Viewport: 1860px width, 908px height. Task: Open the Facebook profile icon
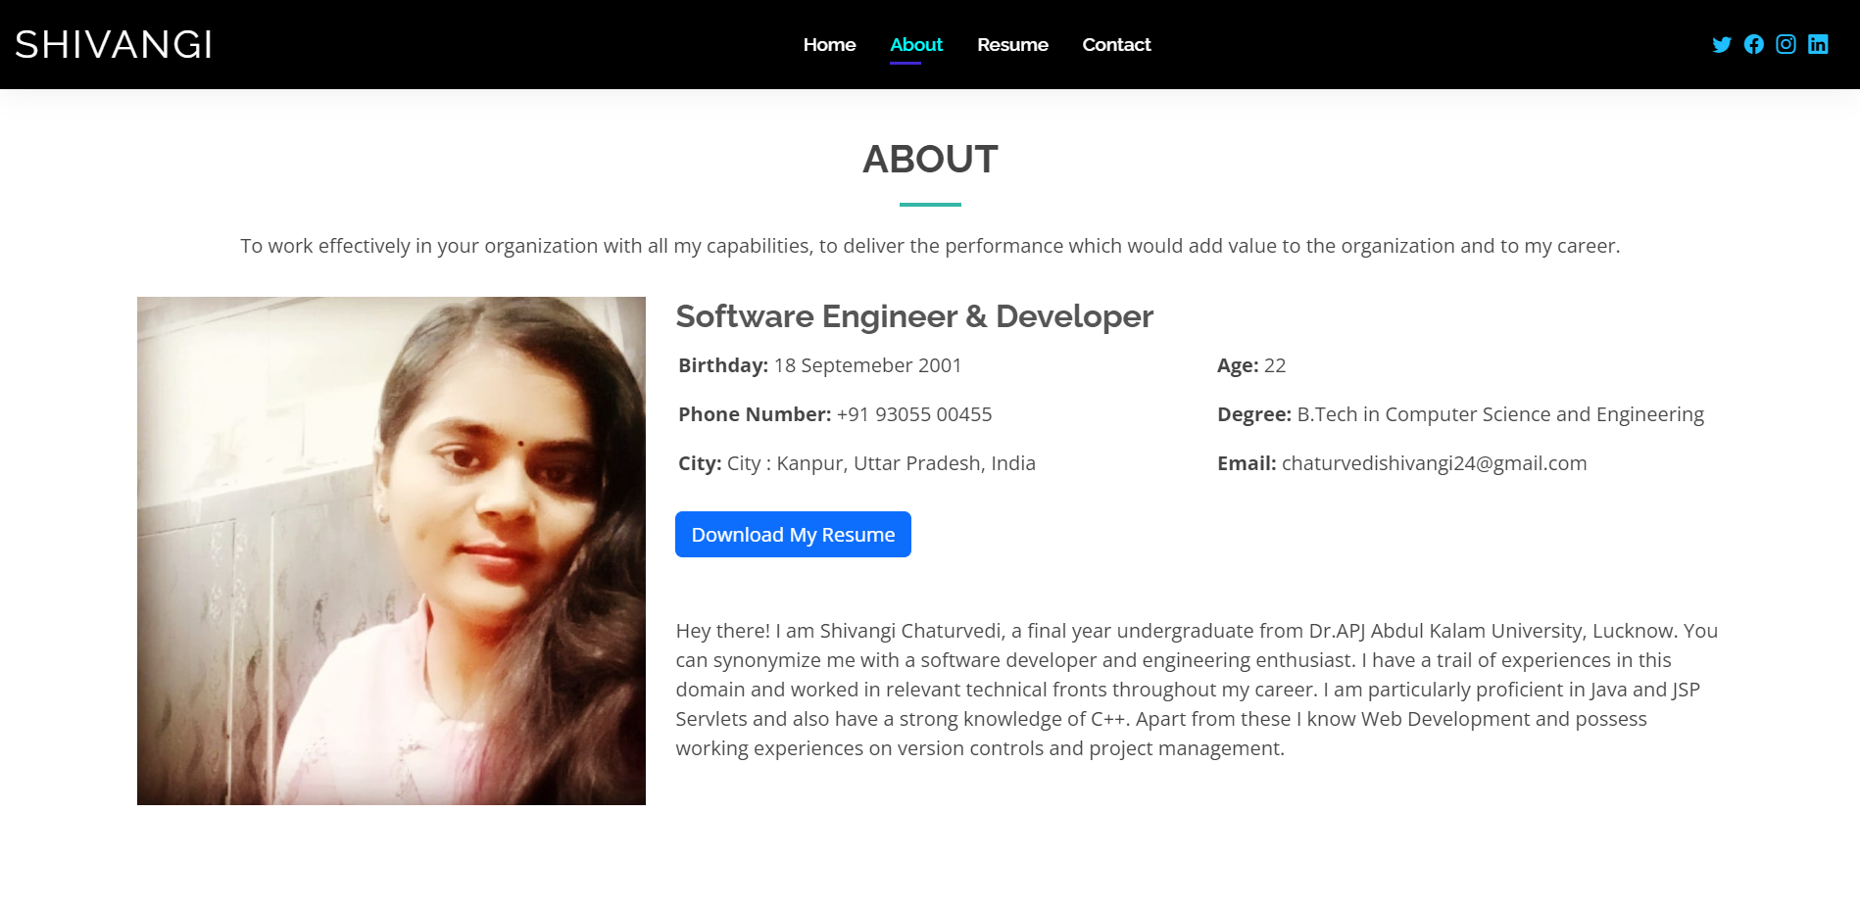pyautogui.click(x=1753, y=45)
